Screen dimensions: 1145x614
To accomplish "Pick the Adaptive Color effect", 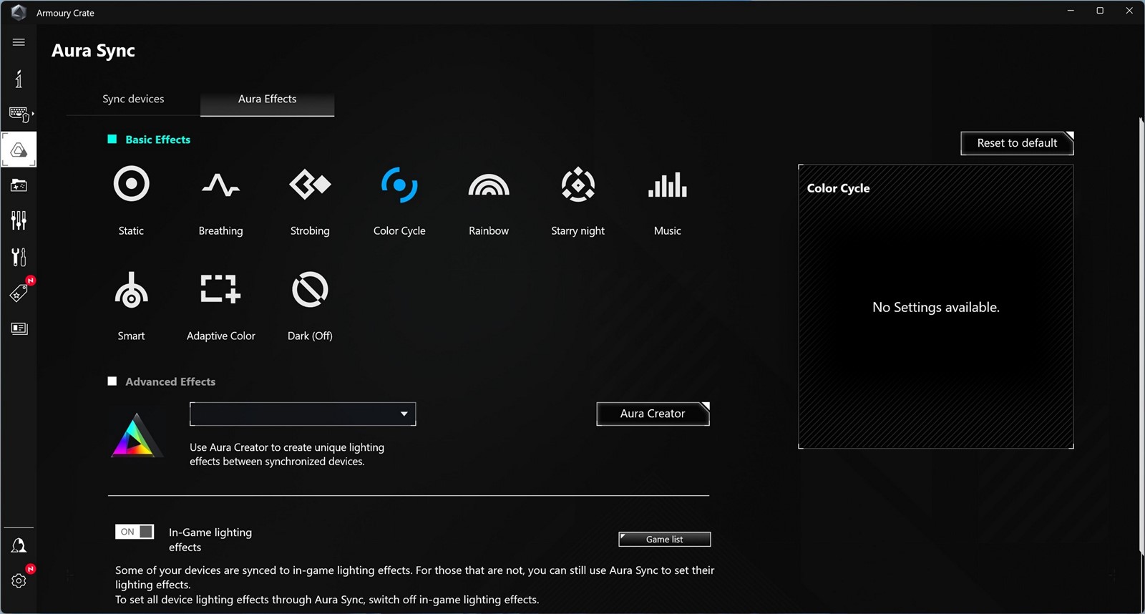I will (x=220, y=289).
